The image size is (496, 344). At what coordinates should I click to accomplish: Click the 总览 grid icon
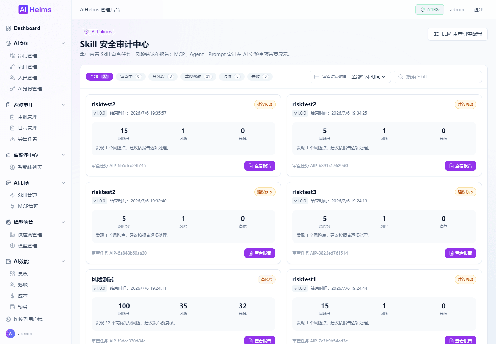coord(12,274)
